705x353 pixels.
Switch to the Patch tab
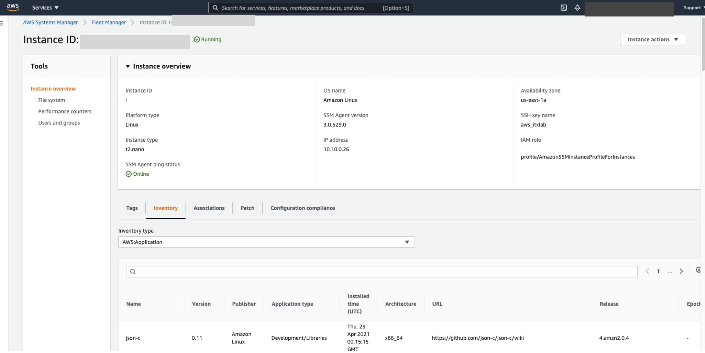(247, 208)
